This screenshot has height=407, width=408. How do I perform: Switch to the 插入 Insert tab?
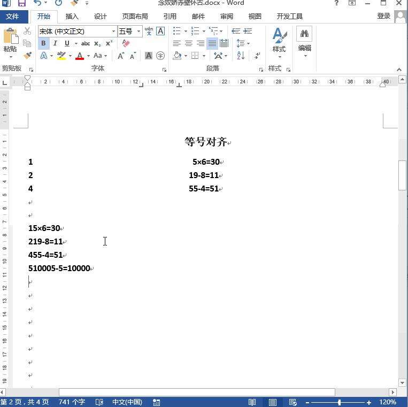point(72,17)
